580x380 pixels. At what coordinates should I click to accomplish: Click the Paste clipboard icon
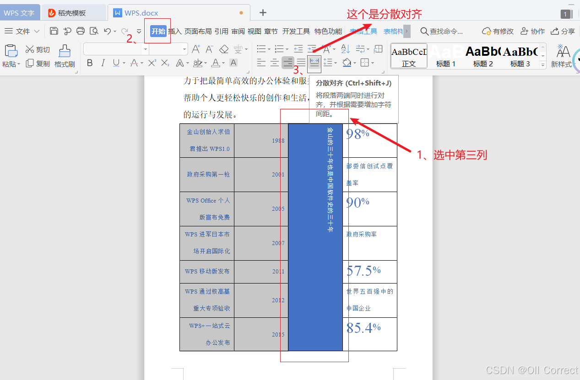pyautogui.click(x=11, y=50)
